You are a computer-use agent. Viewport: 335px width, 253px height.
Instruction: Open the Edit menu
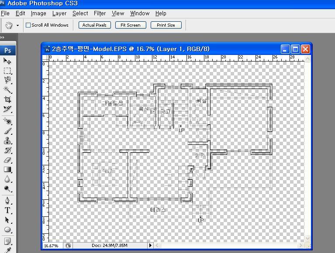point(20,14)
